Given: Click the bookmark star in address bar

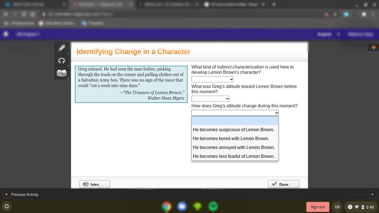Looking at the screenshot, I should point(335,14).
